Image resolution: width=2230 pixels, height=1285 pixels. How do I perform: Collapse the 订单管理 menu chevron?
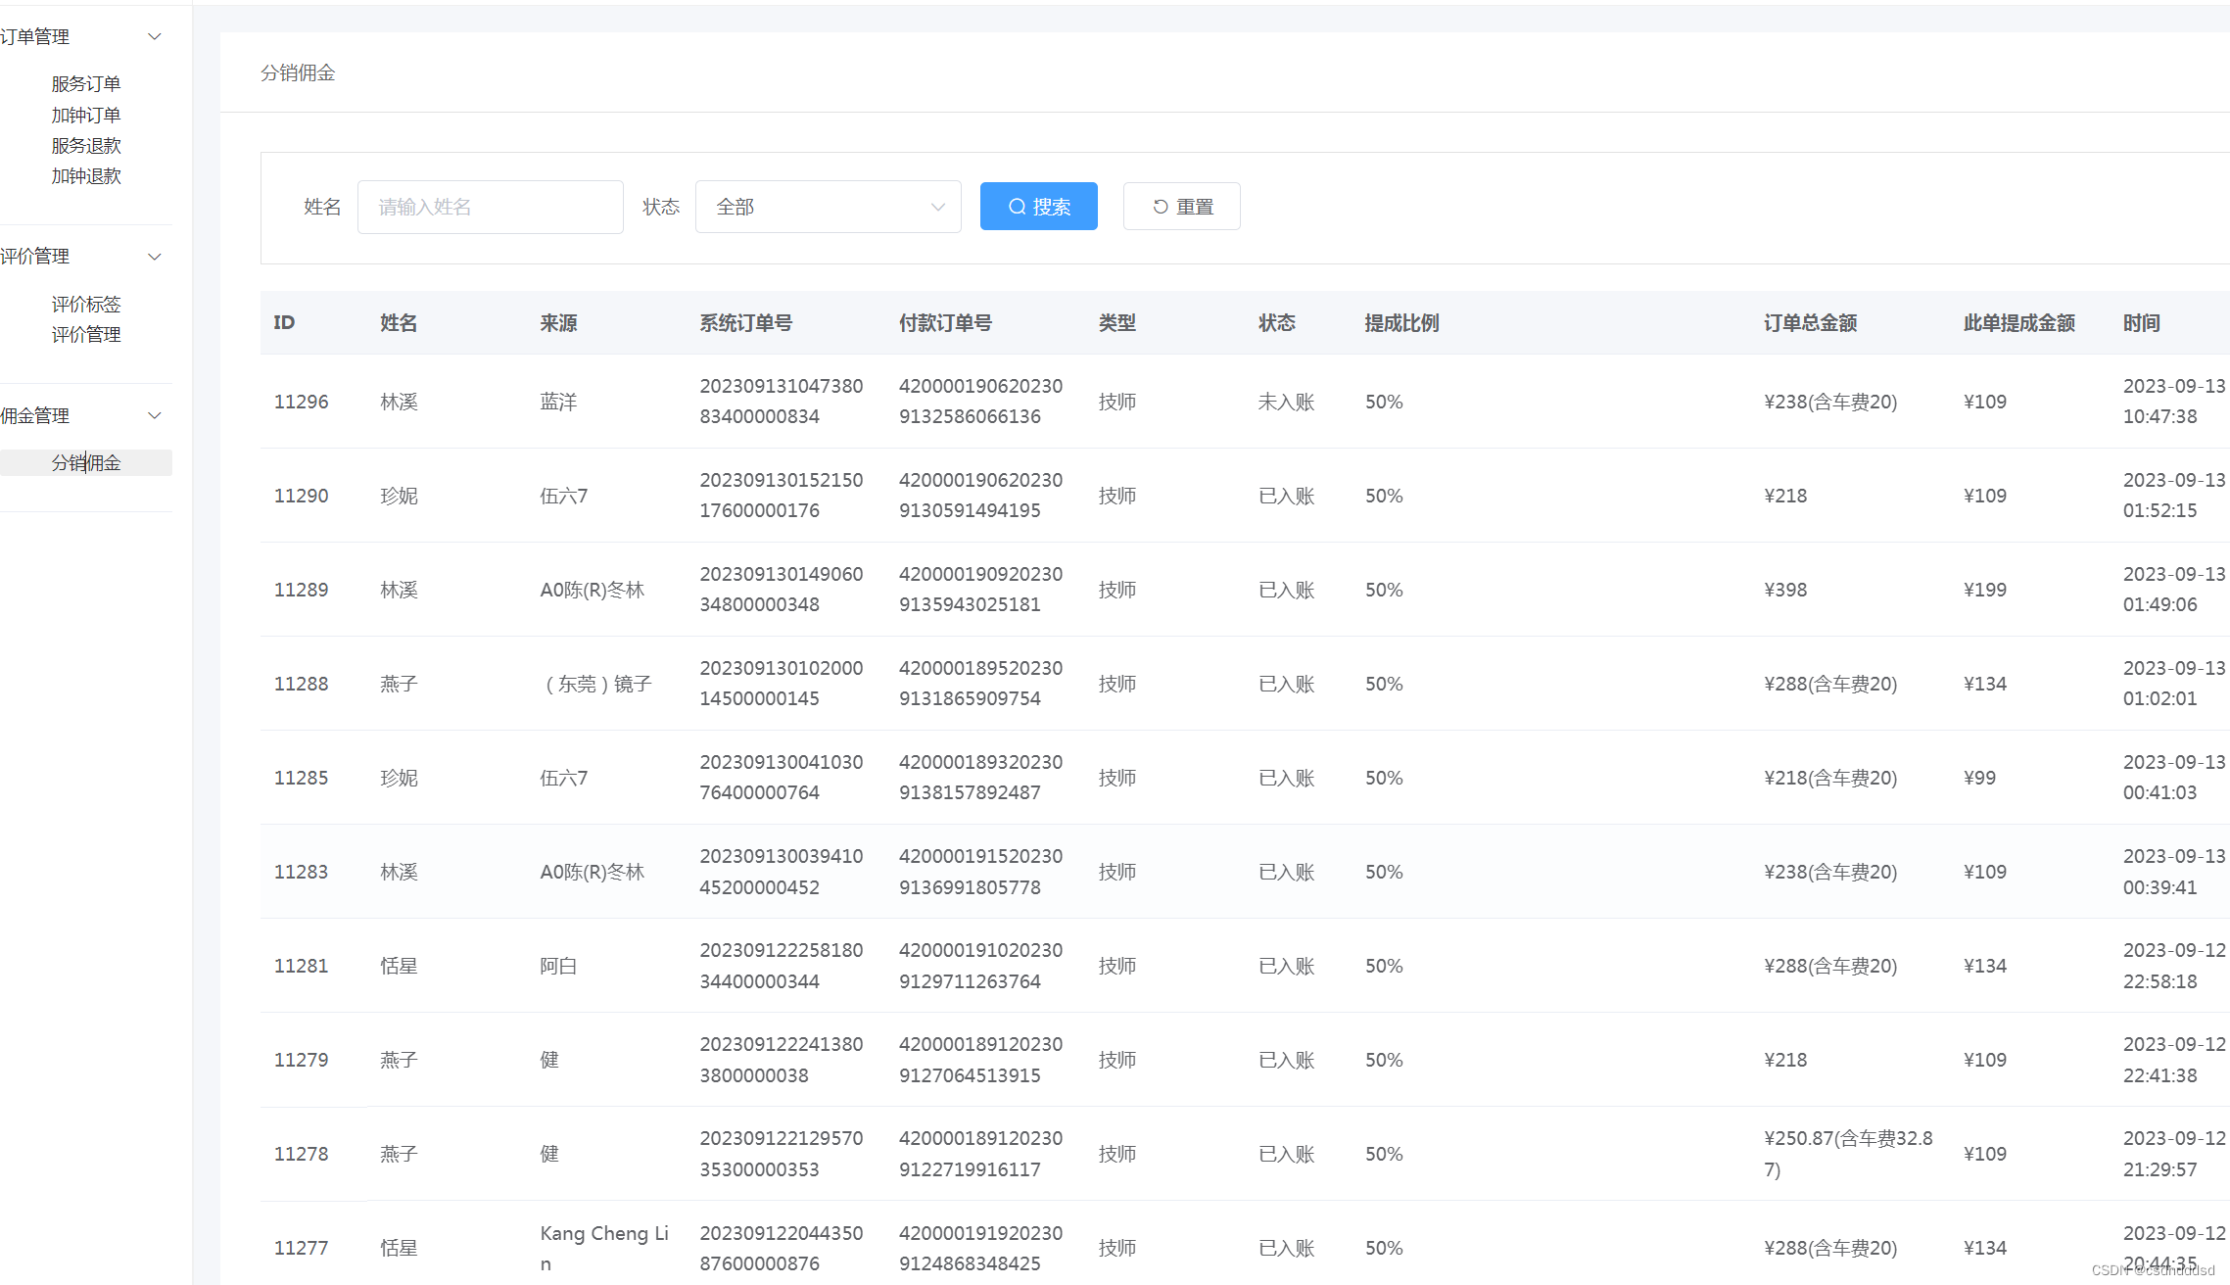[154, 36]
